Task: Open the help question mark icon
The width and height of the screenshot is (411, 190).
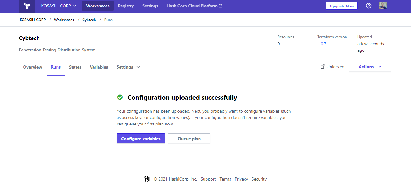Action: pos(368,6)
